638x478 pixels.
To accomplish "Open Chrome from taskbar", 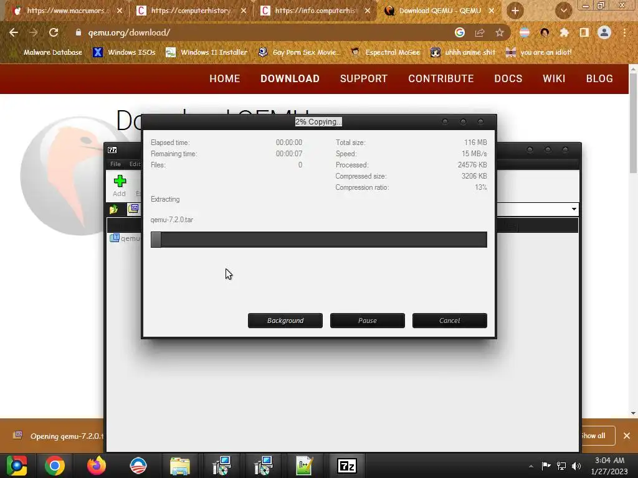I will 55,466.
